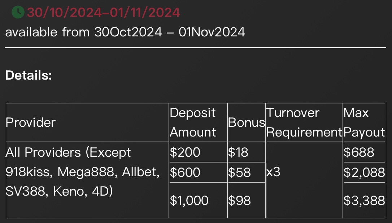Select the $600 deposit amount cell
The height and width of the screenshot is (223, 392).
pyautogui.click(x=185, y=172)
